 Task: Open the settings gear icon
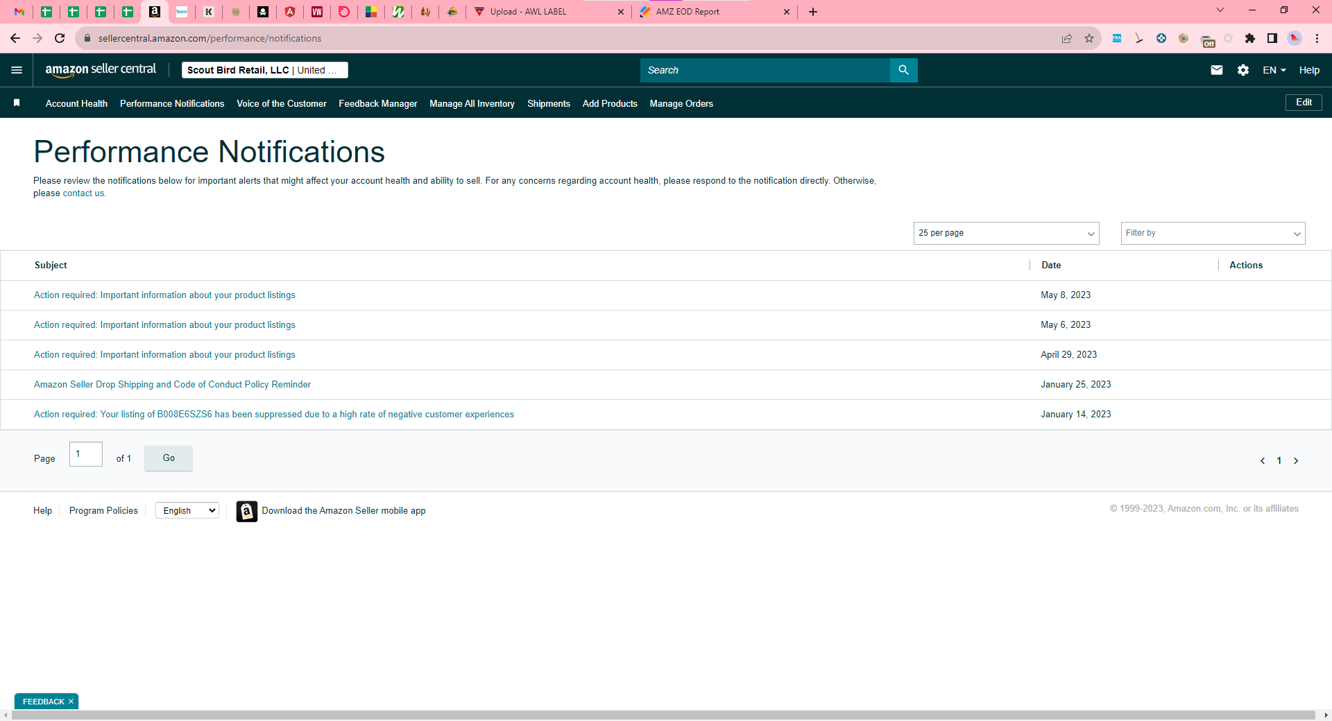click(x=1243, y=70)
